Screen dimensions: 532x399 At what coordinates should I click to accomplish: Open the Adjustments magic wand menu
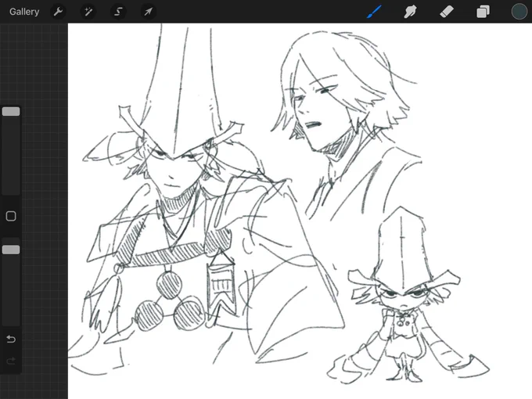tap(88, 12)
